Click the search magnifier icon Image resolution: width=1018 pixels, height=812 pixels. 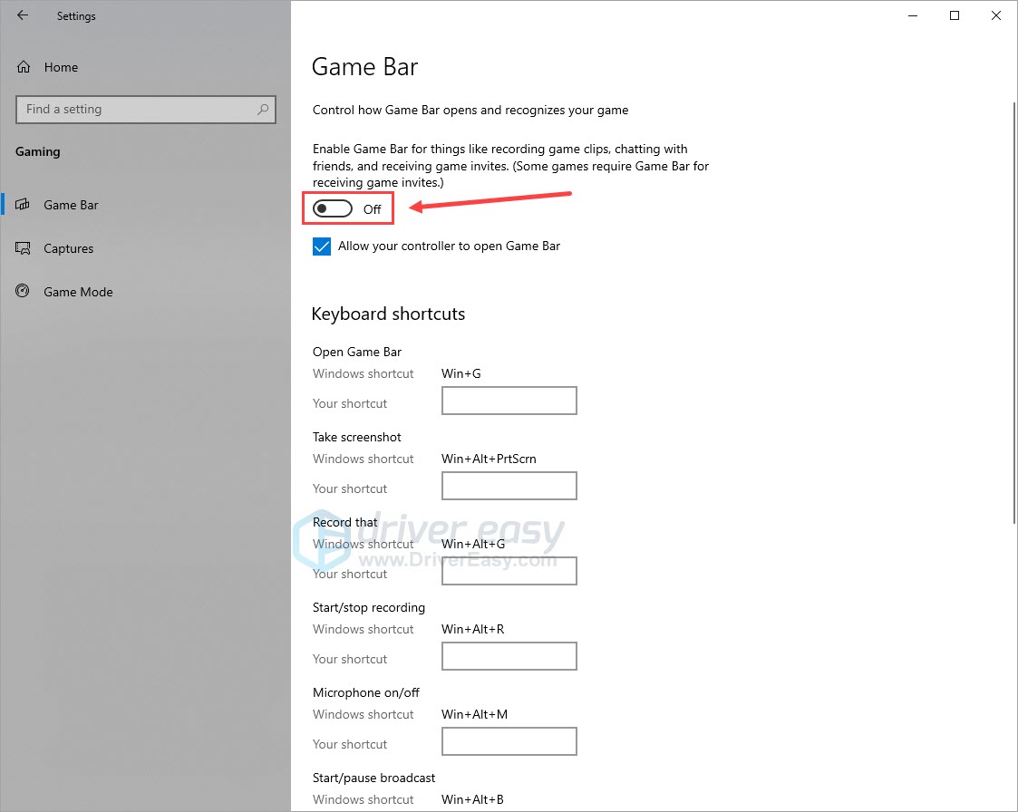coord(263,110)
